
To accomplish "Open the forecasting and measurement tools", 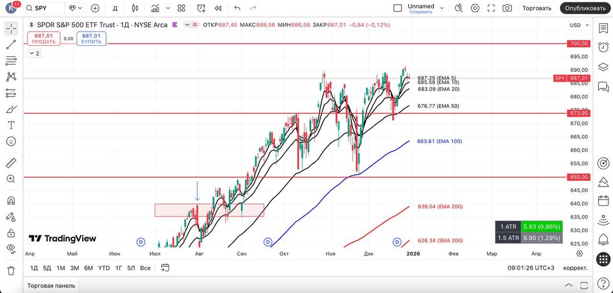I will click(11, 93).
